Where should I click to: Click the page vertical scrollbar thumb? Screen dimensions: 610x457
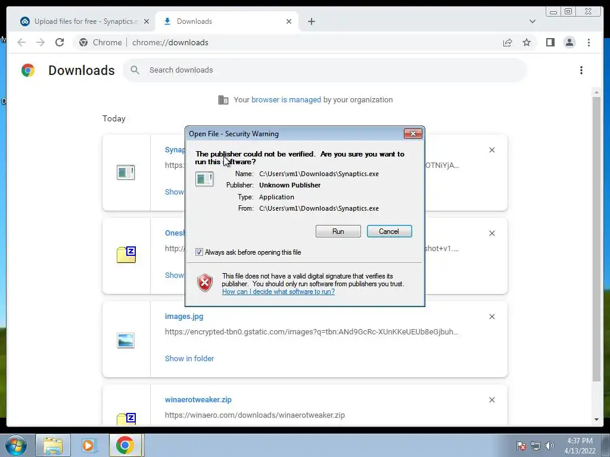pos(596,239)
